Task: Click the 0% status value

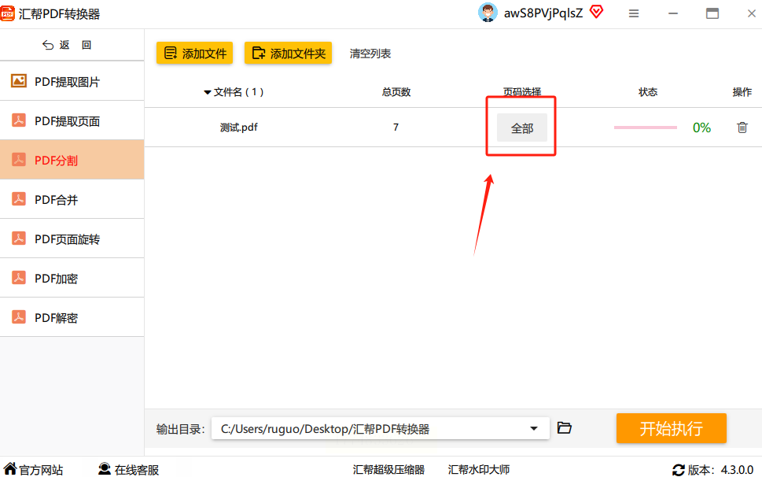Action: (701, 128)
